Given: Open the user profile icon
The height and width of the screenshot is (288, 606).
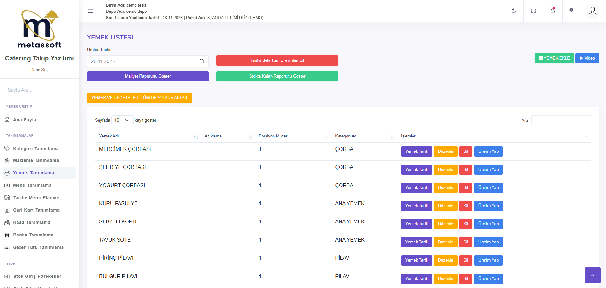Looking at the screenshot, I should 593,11.
